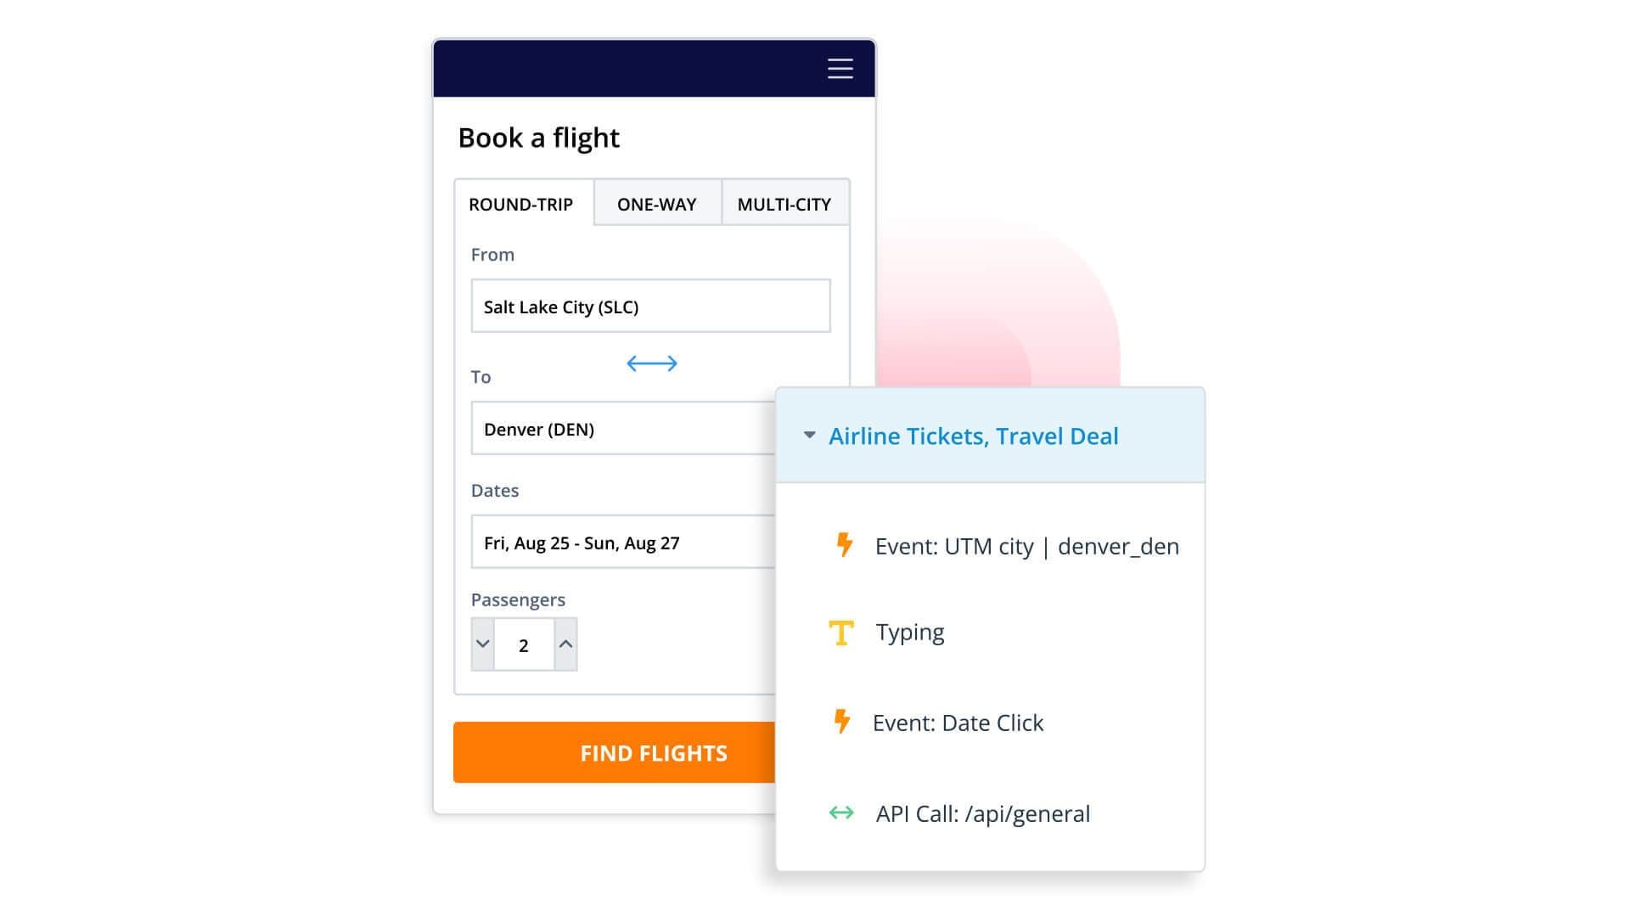Screen dimensions: 1630x917
Task: Select the Event: UTM city denver_den entry
Action: 1026,547
